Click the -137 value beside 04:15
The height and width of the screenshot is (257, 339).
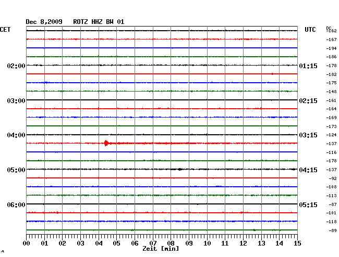pos(331,170)
